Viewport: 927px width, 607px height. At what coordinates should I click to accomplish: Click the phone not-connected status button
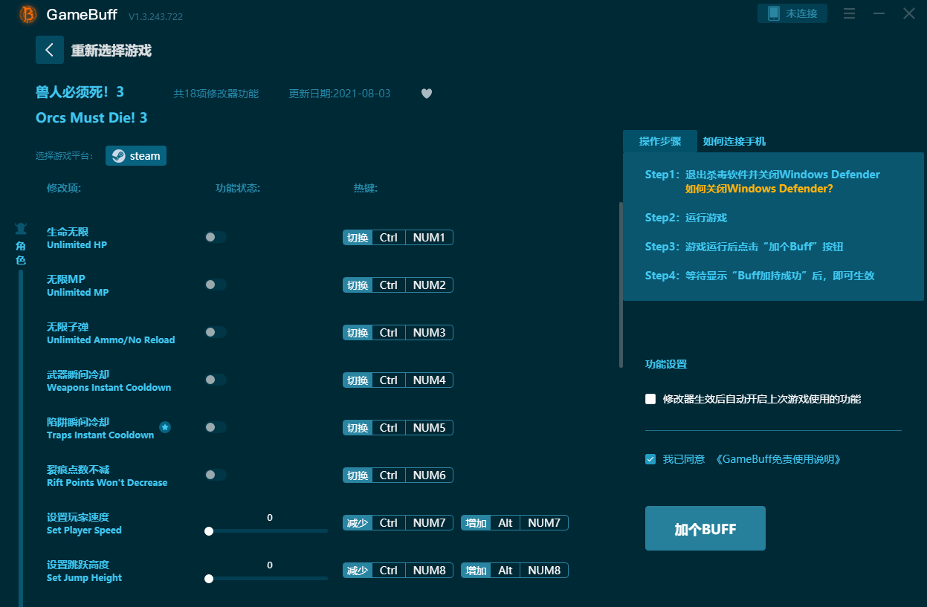[x=792, y=13]
